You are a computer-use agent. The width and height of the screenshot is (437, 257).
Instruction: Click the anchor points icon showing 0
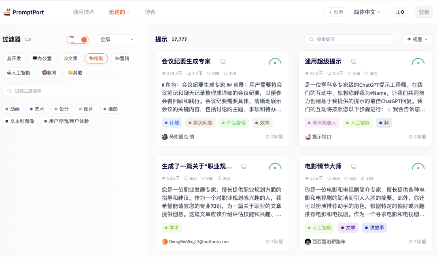[x=398, y=12]
